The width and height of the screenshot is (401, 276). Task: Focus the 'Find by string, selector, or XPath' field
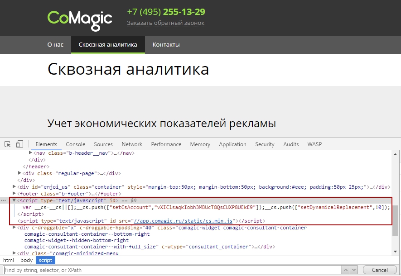(173, 270)
